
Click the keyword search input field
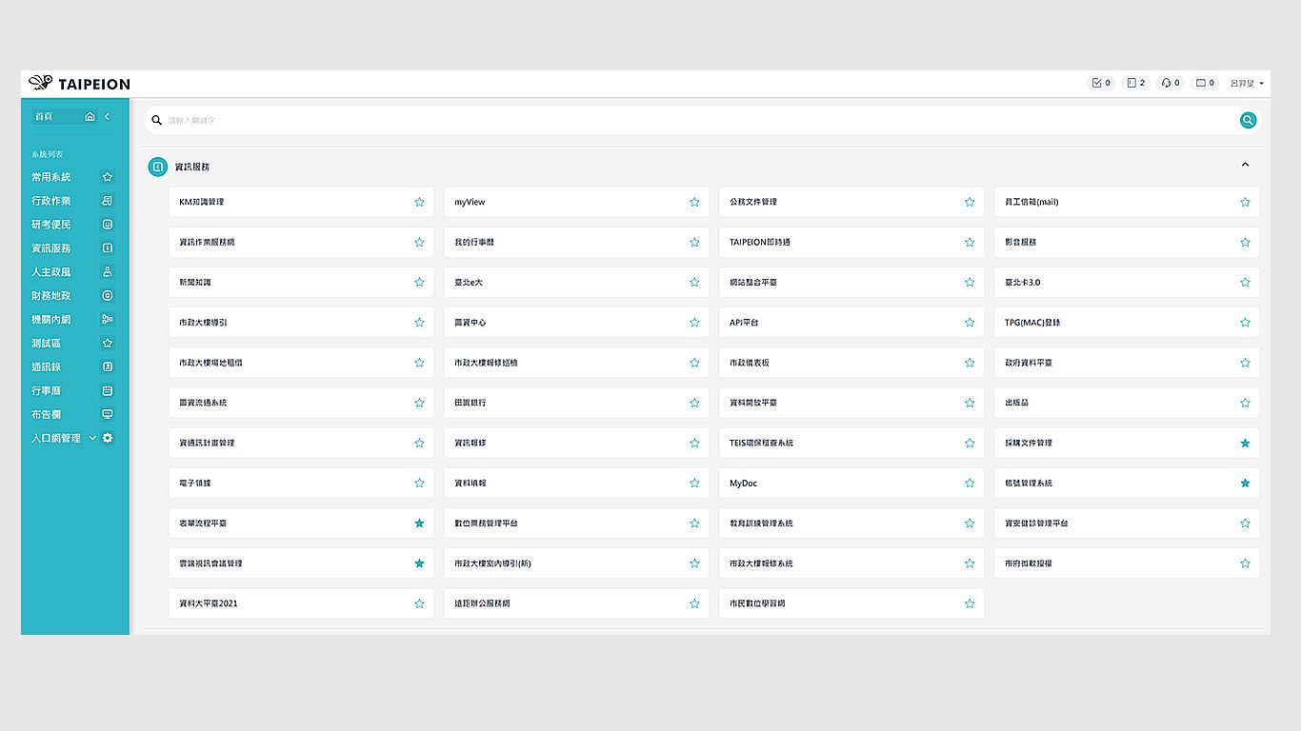tap(700, 120)
